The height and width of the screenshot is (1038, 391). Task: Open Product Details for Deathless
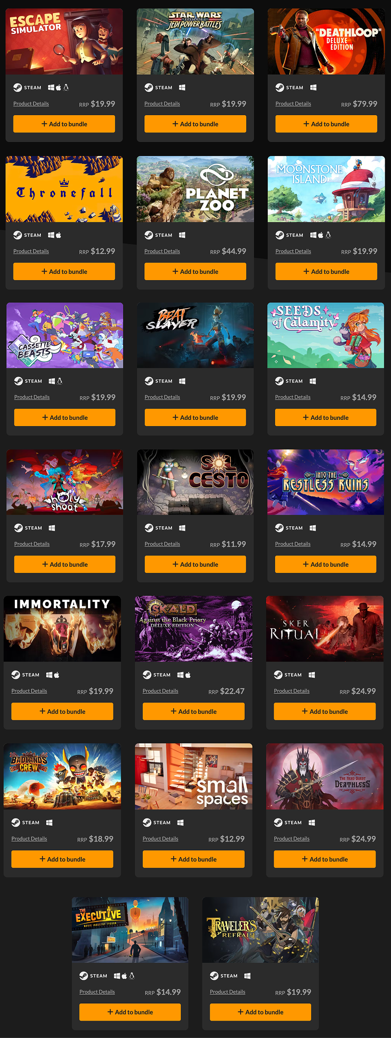(x=291, y=839)
